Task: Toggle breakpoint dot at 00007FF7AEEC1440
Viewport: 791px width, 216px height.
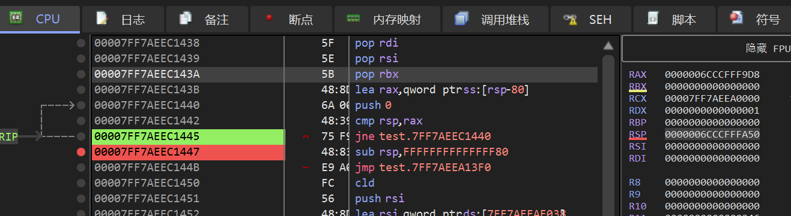Action: point(81,105)
